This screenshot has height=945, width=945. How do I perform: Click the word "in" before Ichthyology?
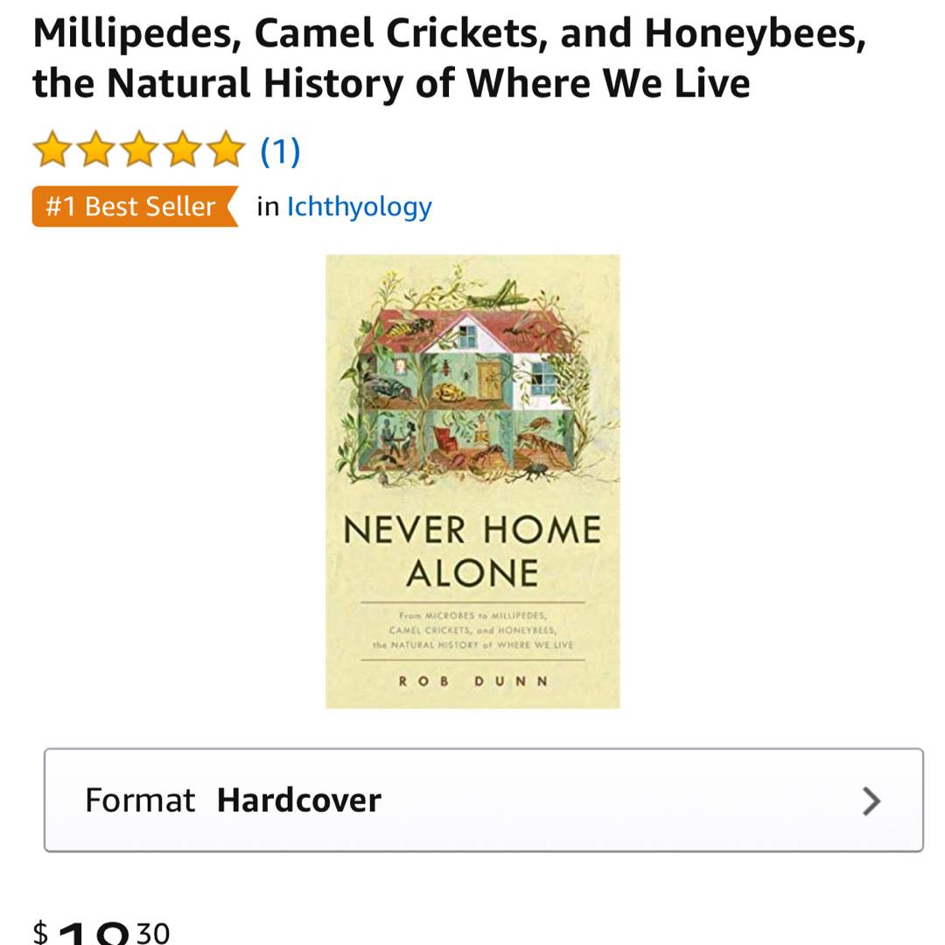coord(268,206)
